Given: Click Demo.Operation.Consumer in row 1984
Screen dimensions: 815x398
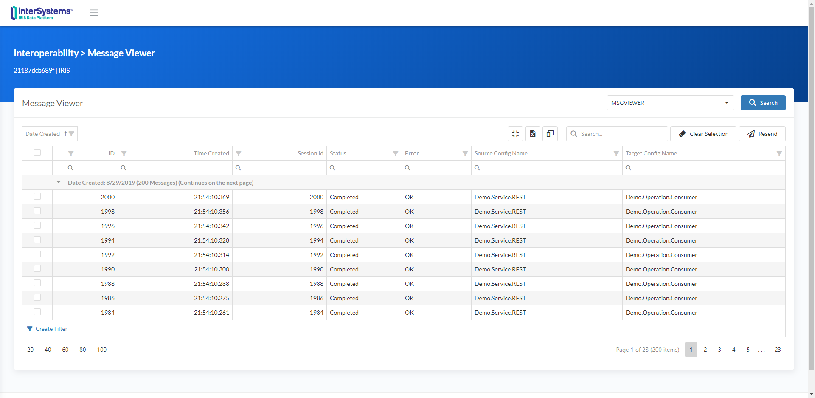Looking at the screenshot, I should 661,313.
